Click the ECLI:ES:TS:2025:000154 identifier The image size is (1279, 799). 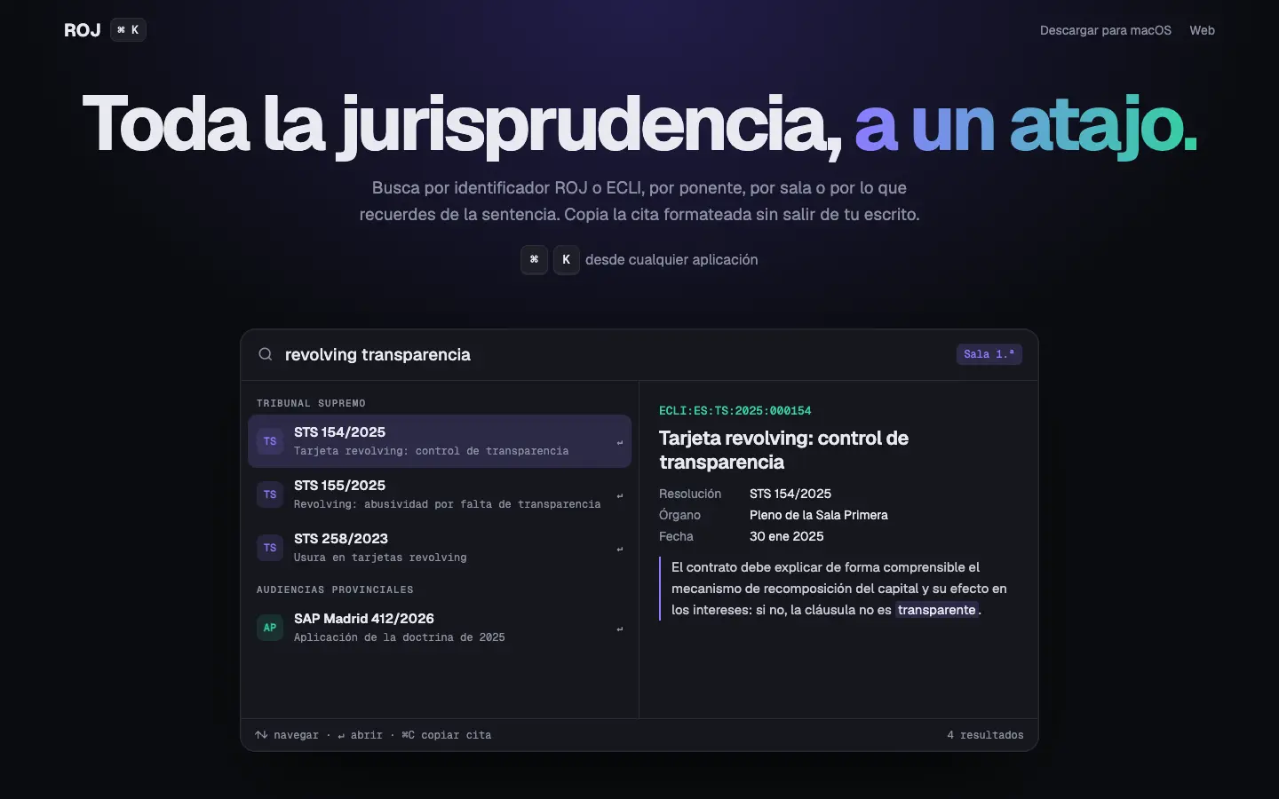point(735,410)
